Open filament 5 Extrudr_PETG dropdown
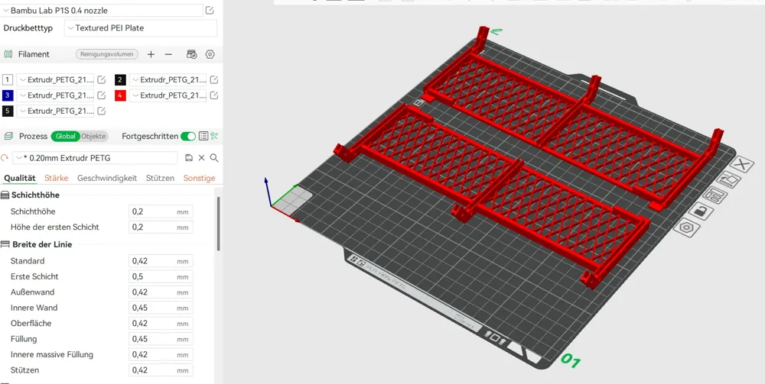 pyautogui.click(x=55, y=111)
